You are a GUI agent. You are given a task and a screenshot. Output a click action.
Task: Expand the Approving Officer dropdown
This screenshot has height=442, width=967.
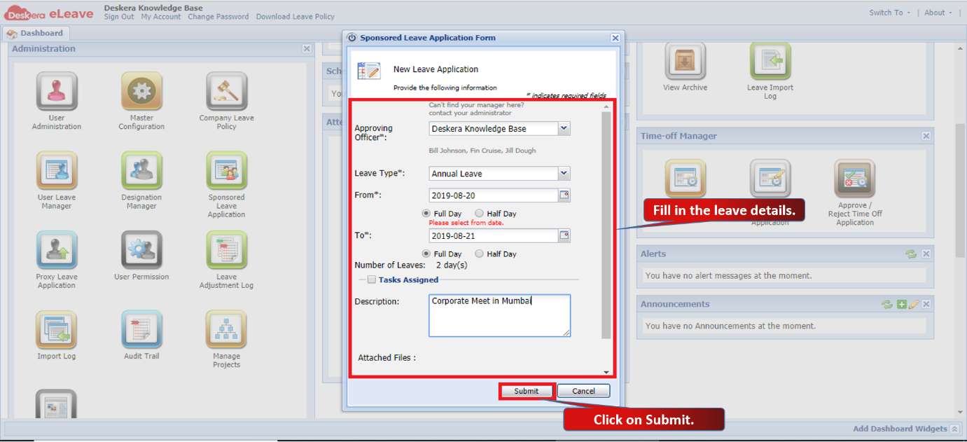[564, 129]
